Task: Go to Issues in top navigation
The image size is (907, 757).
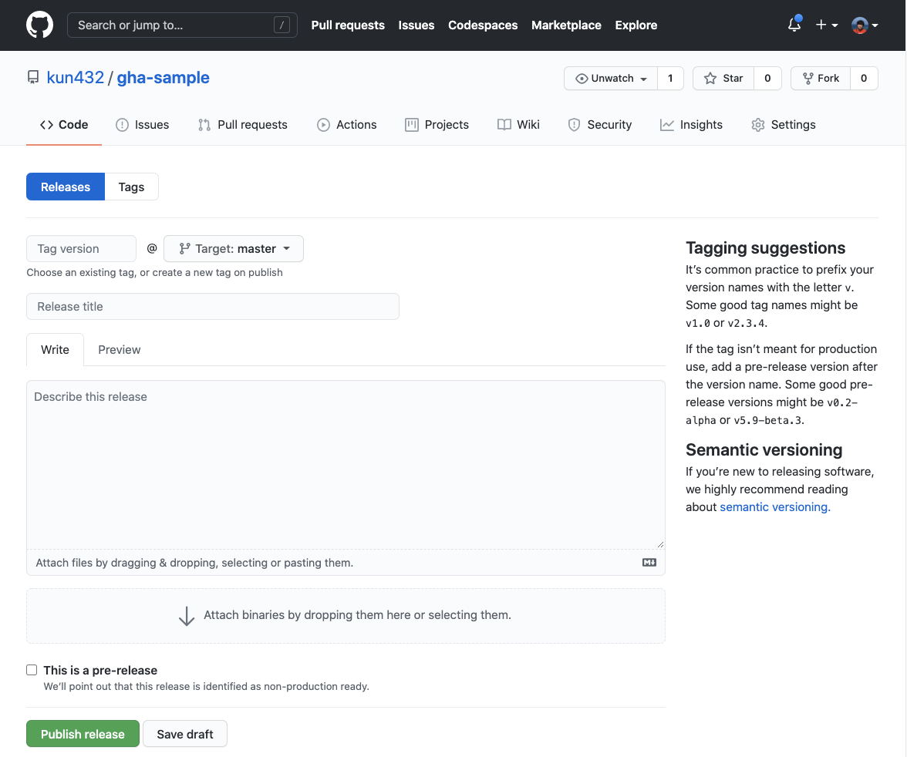Action: pos(416,25)
